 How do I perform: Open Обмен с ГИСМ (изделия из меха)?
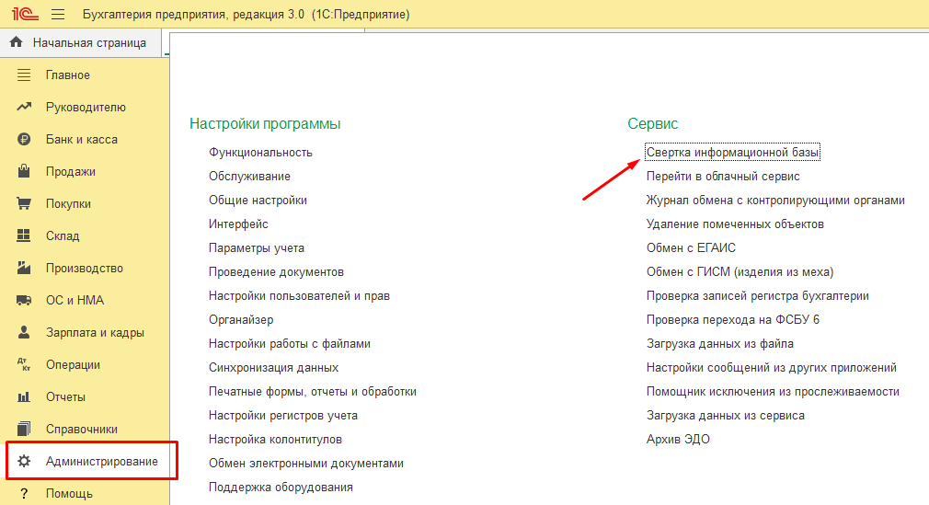tap(740, 272)
